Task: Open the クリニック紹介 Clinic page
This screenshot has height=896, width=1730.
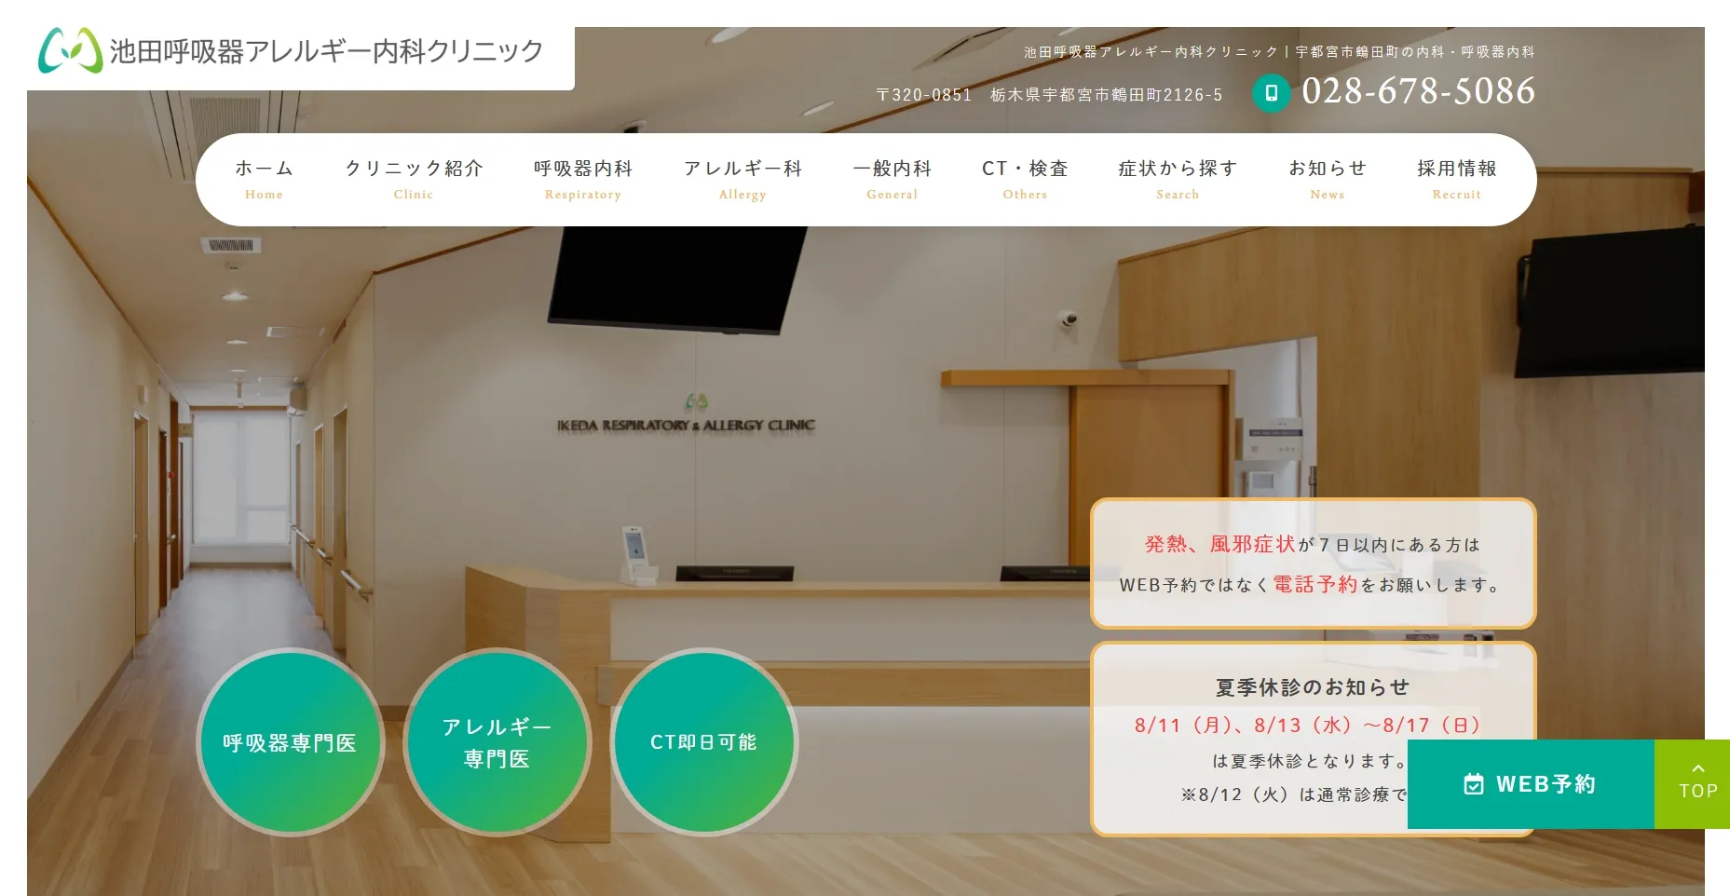Action: pyautogui.click(x=414, y=179)
